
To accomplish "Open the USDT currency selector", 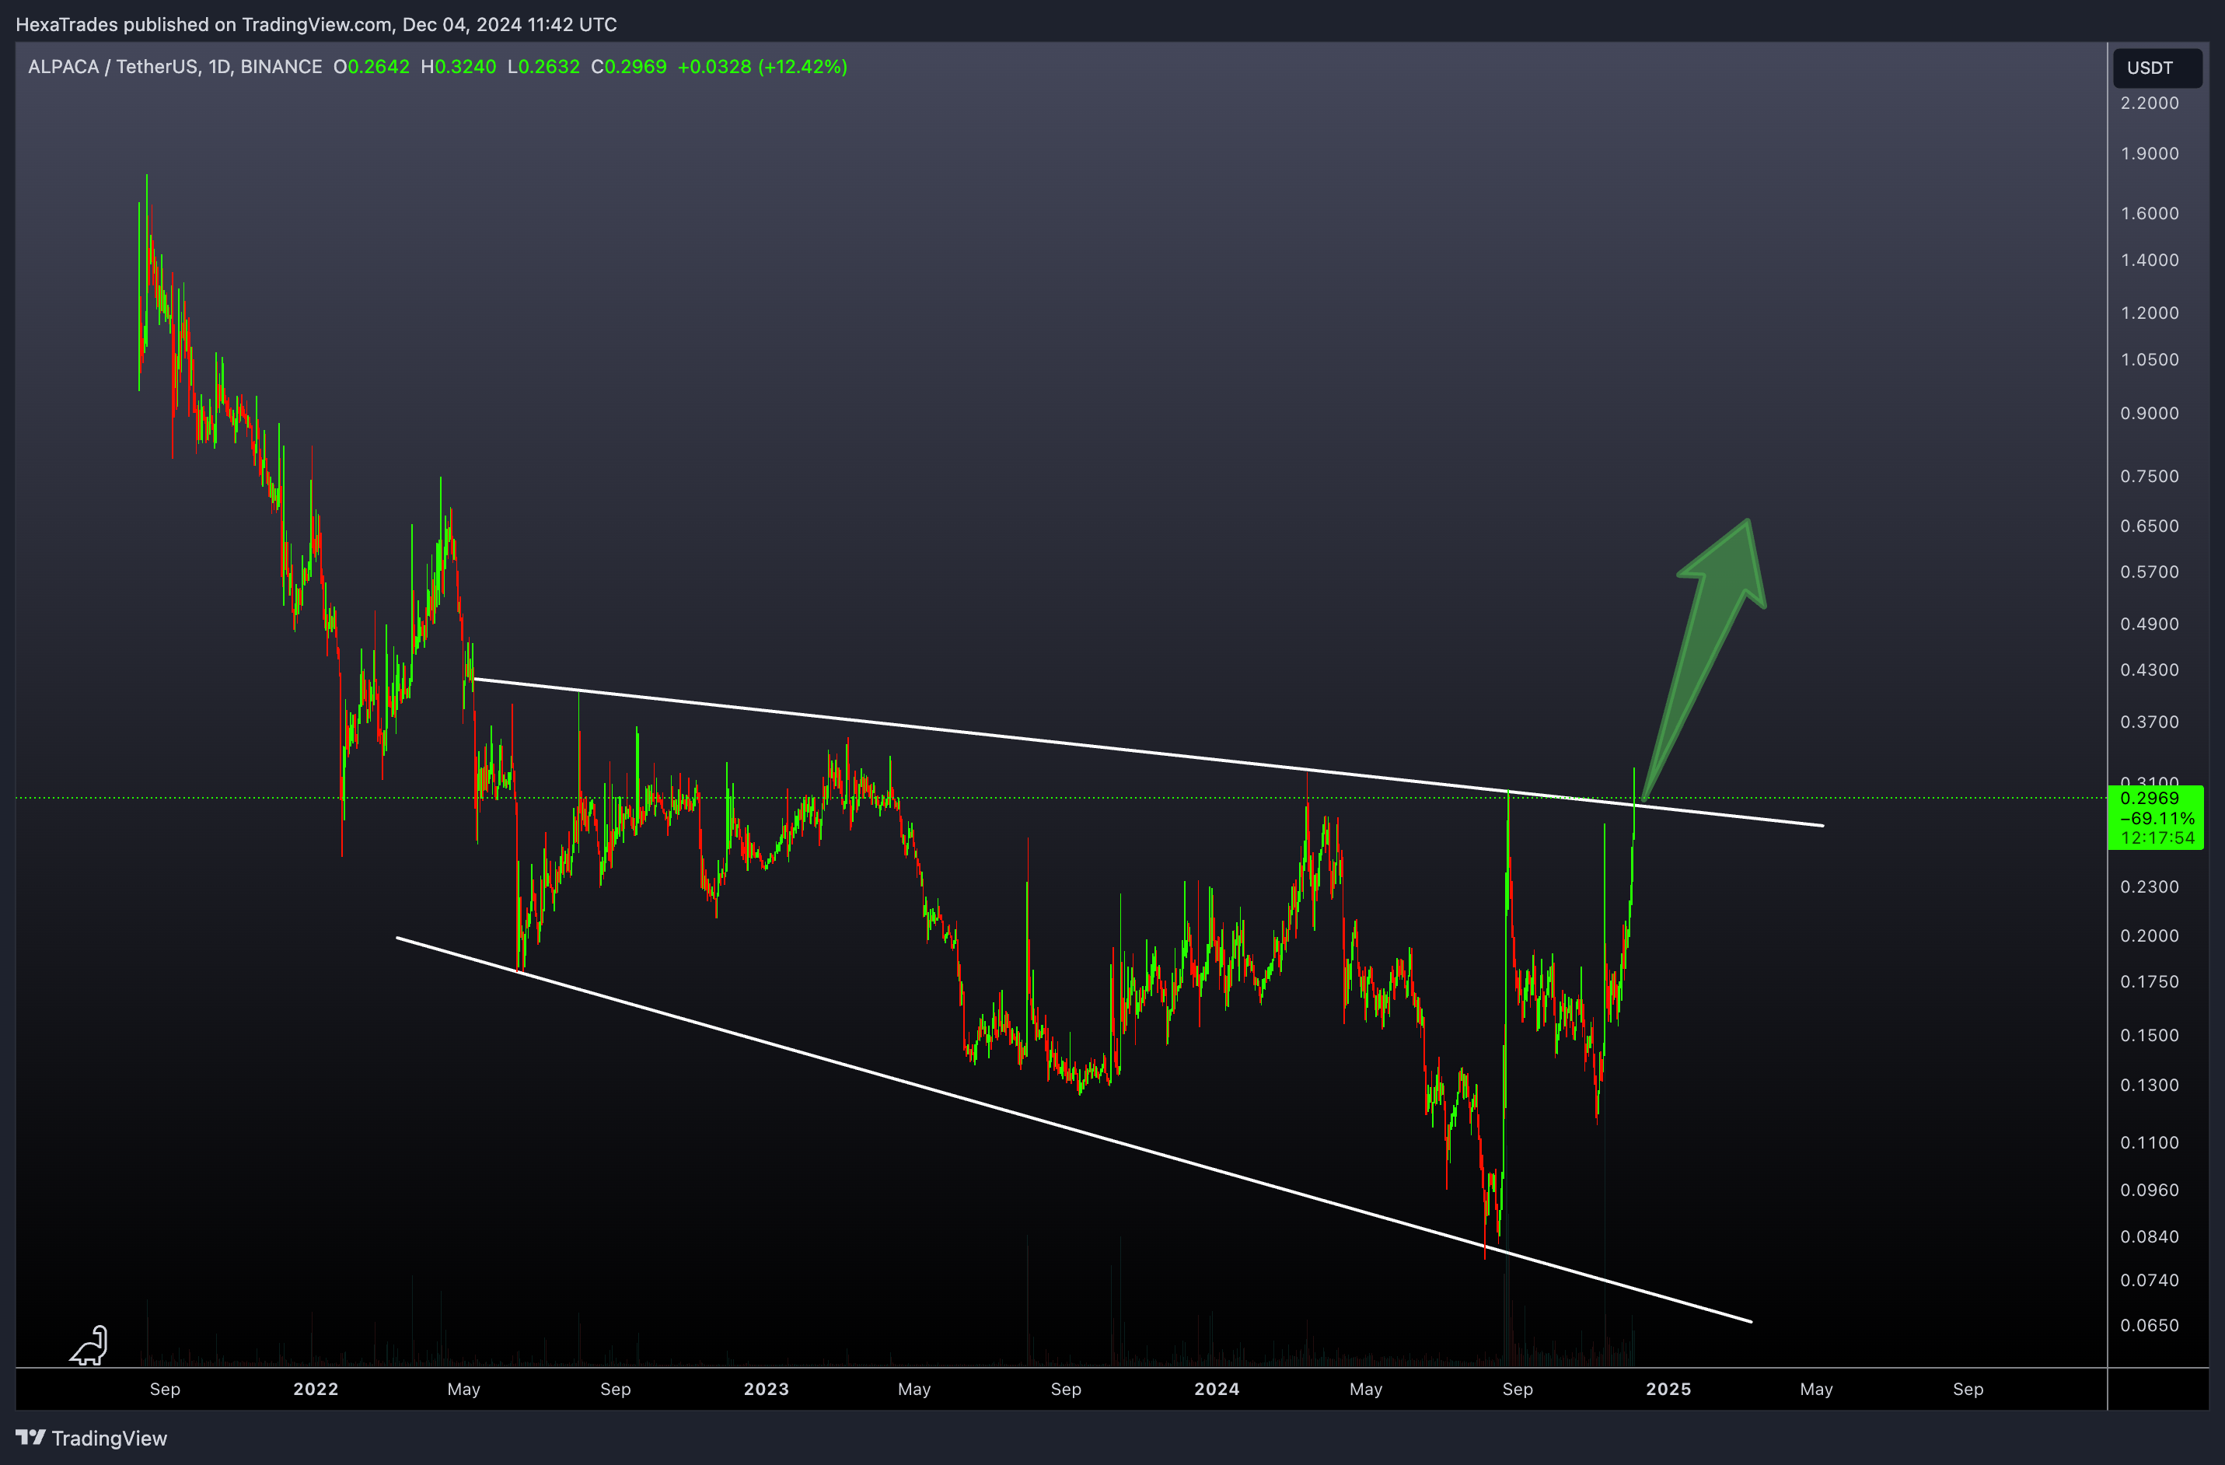I will [x=2157, y=68].
